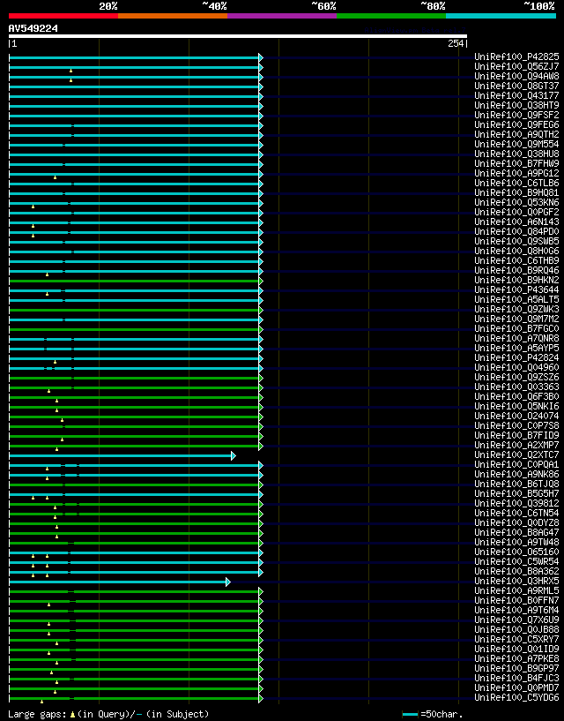564x721 pixels.
Task: Click the cyan alignment bar for UniRef100_A9NK86
Action: 134,475
